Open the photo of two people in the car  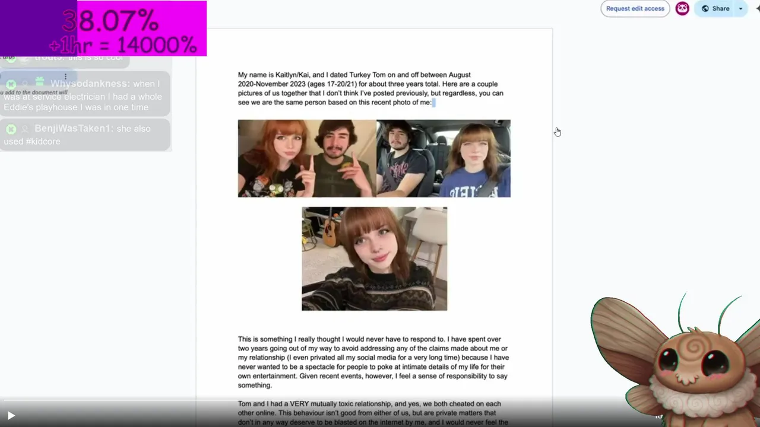pos(444,158)
